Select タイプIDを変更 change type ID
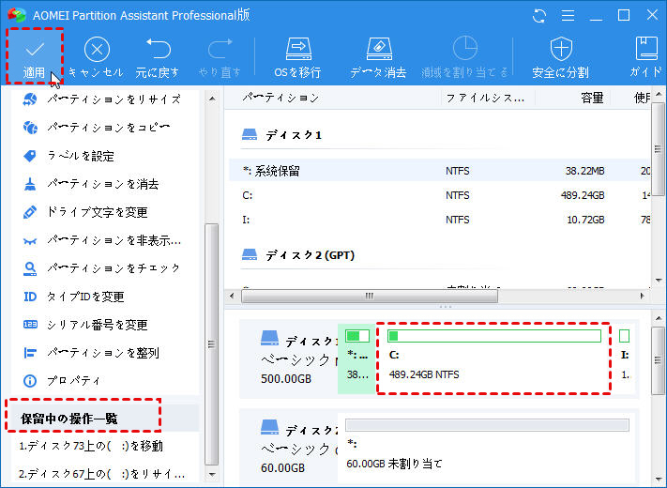Image resolution: width=667 pixels, height=488 pixels. [x=73, y=297]
